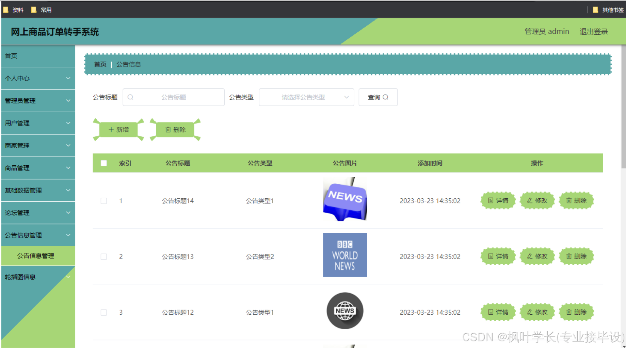Edit 公告标题12 with 修改
This screenshot has width=626, height=348.
[537, 312]
